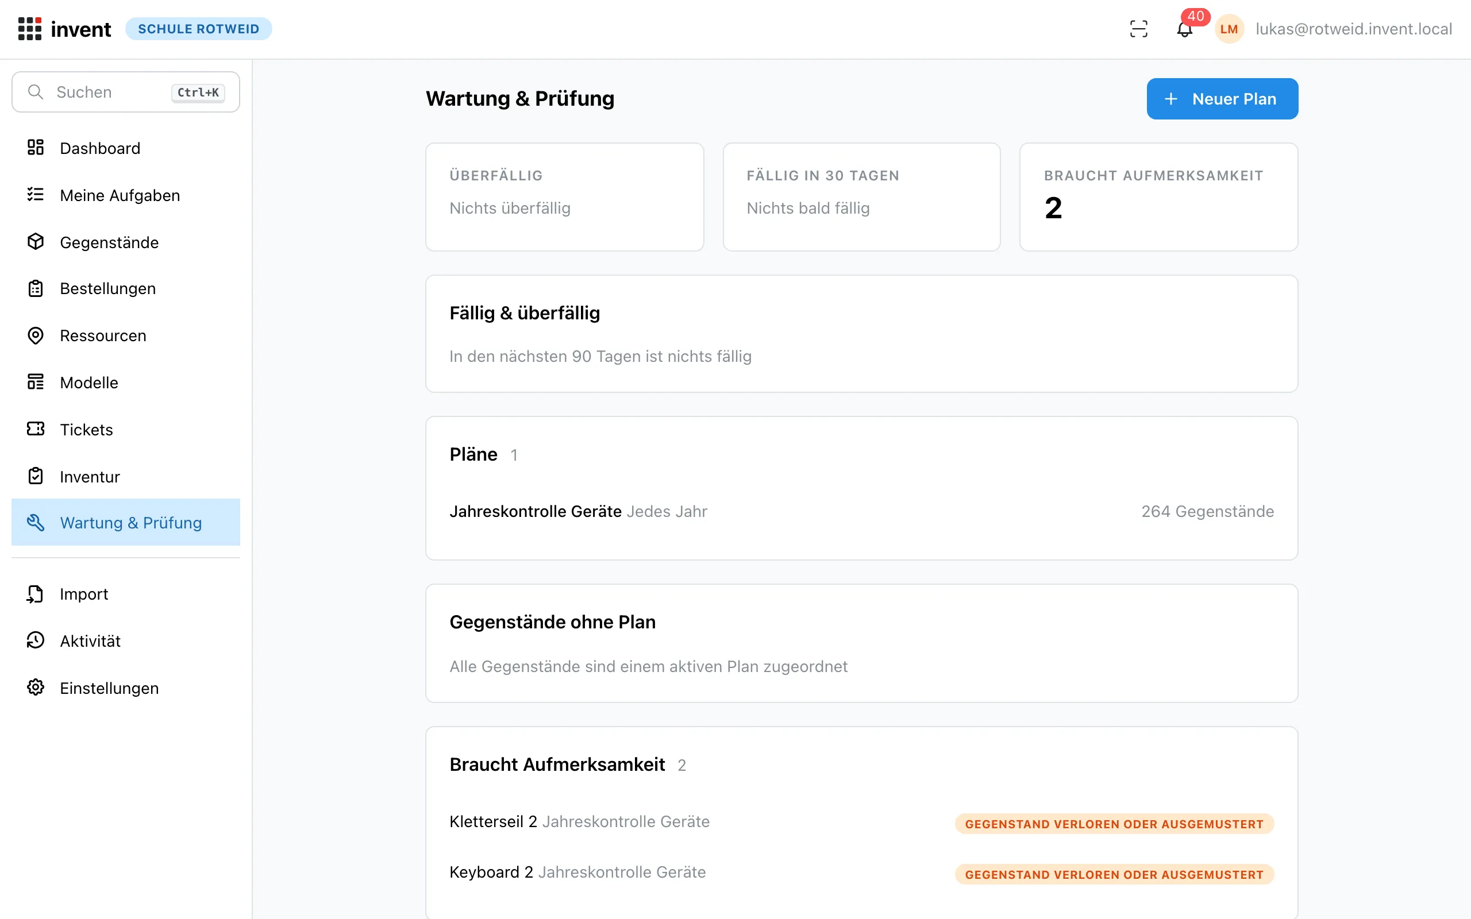Open notifications bell with 40 badge
1471x919 pixels.
pos(1185,29)
